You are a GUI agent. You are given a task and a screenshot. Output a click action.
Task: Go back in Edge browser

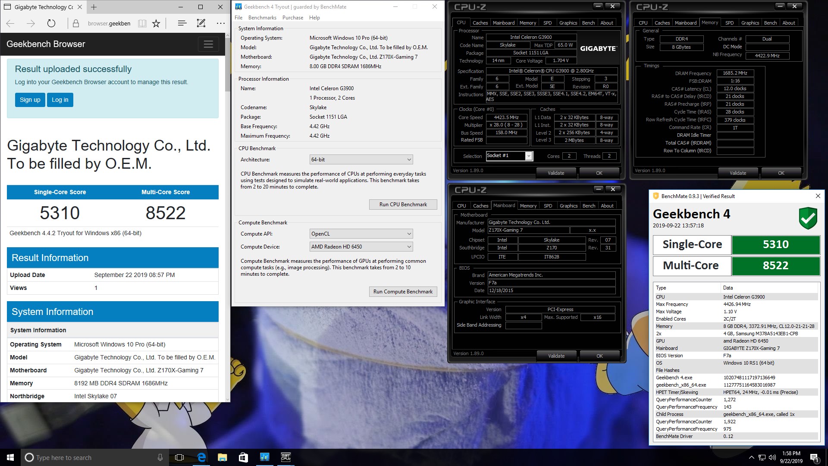point(11,23)
